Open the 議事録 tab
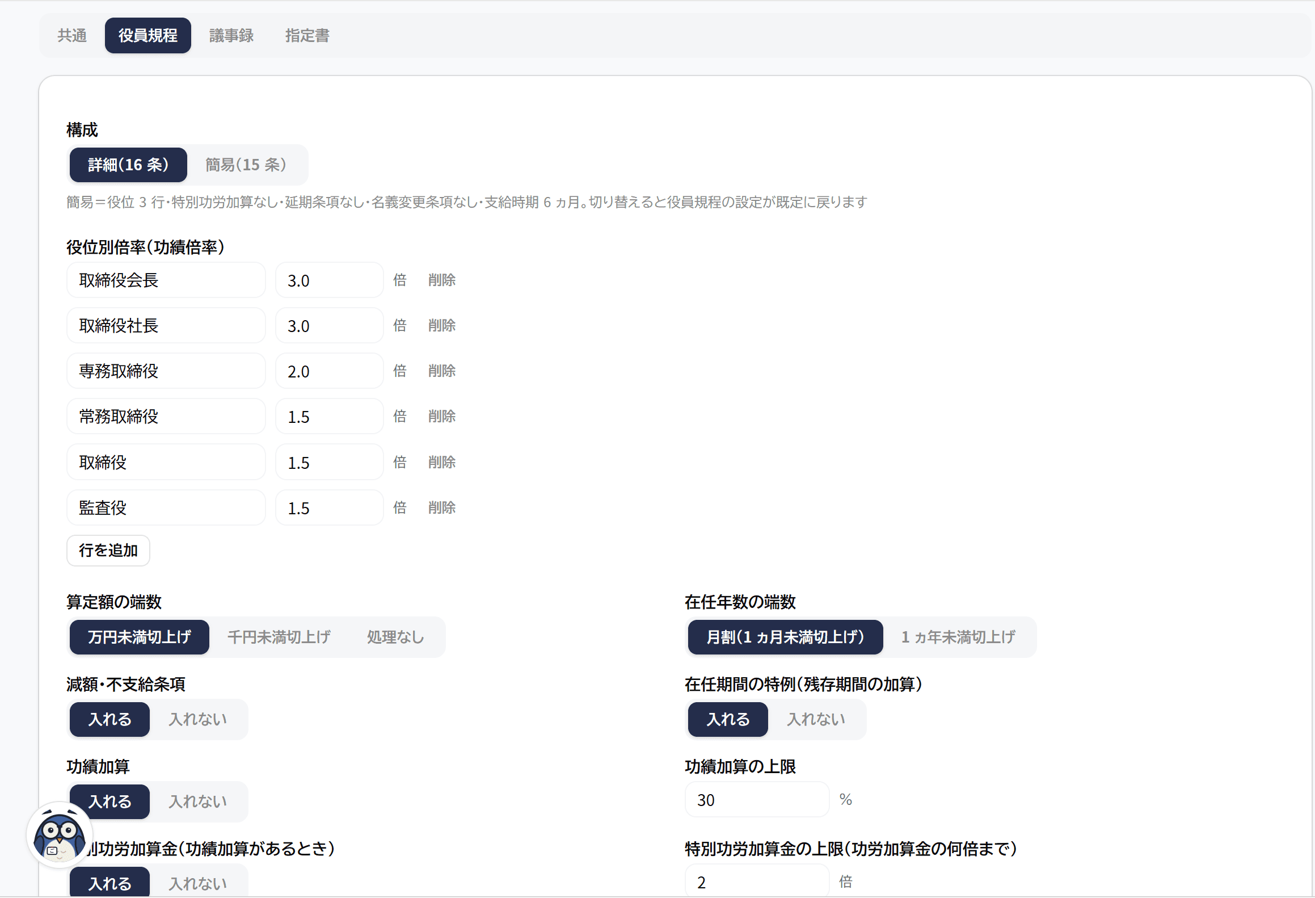Viewport: 1315px width, 898px height. (x=231, y=36)
